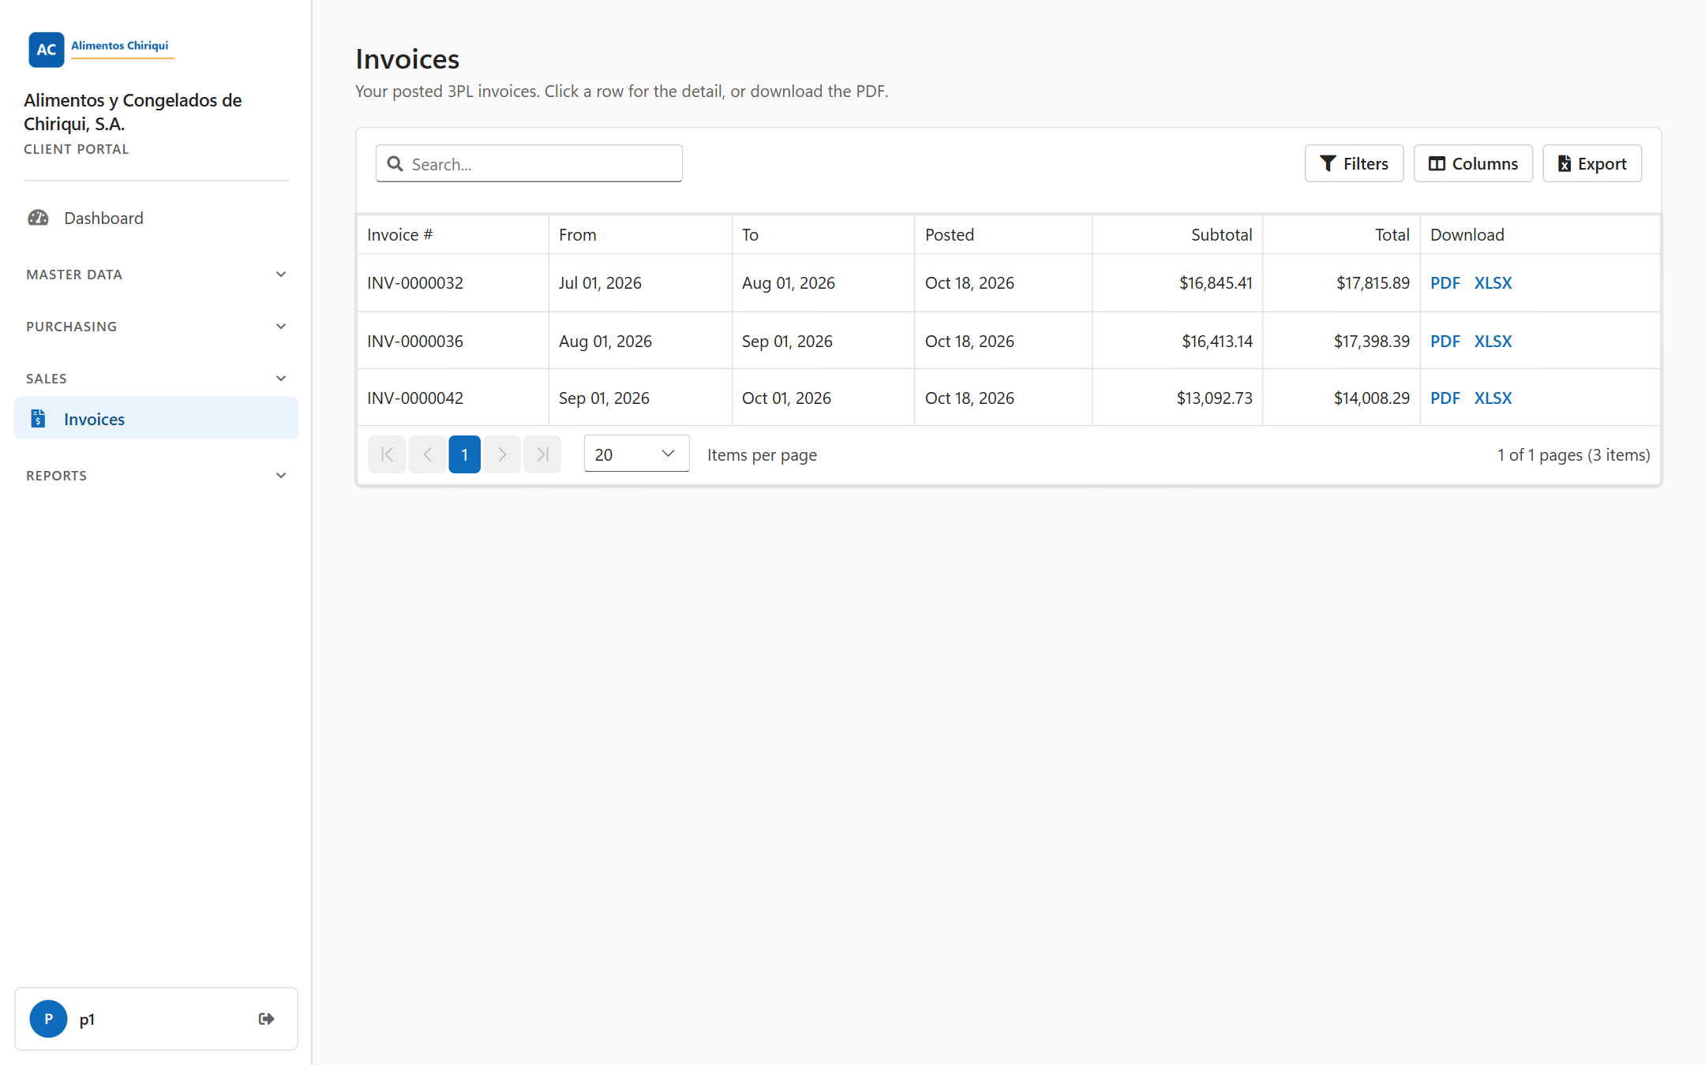1705x1065 pixels.
Task: Download XLSX for INV-0000042
Action: coord(1493,398)
